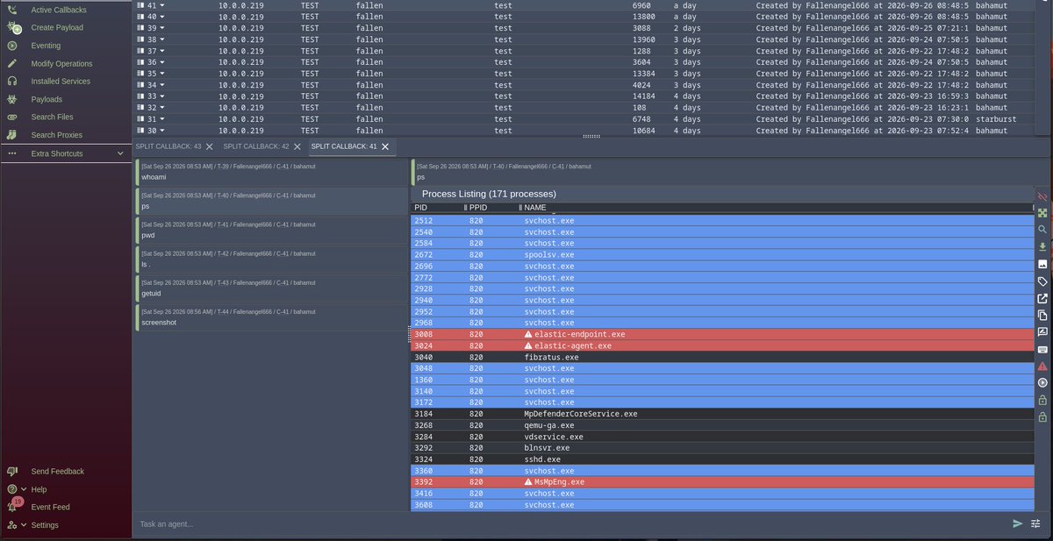The width and height of the screenshot is (1053, 541).
Task: Select the MsMpEng.exe process row
Action: [722, 482]
